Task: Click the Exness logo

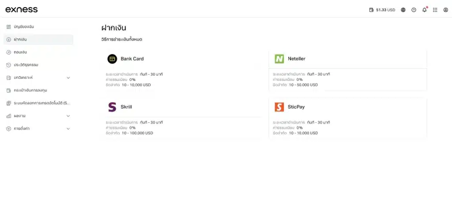Action: click(x=21, y=10)
